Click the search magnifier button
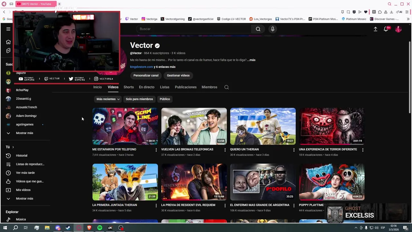 (258, 29)
